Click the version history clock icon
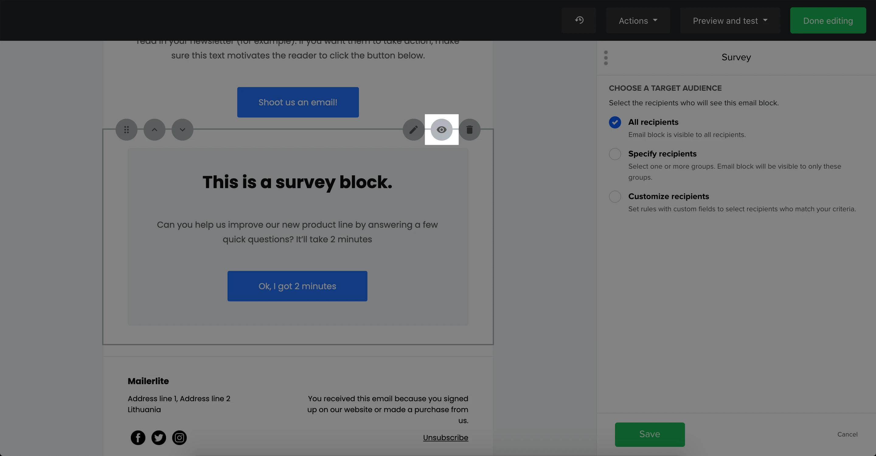 click(579, 20)
